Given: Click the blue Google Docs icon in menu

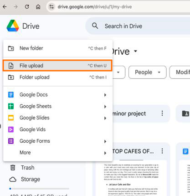Looking at the screenshot, I should click(11, 95).
